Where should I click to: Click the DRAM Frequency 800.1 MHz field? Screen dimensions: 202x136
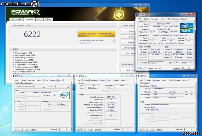pos(111,97)
